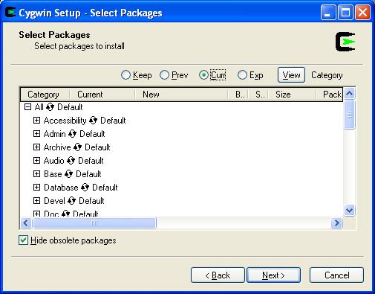Click the B.. column header
Screen dimensions: 375x294
click(x=238, y=95)
